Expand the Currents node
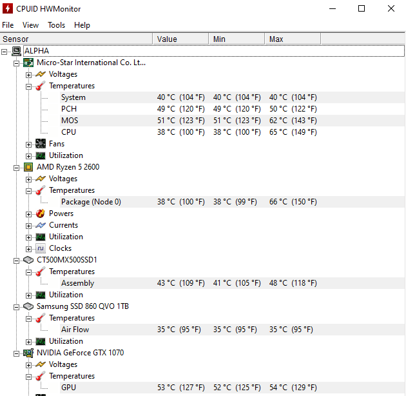The image size is (406, 396). point(28,226)
